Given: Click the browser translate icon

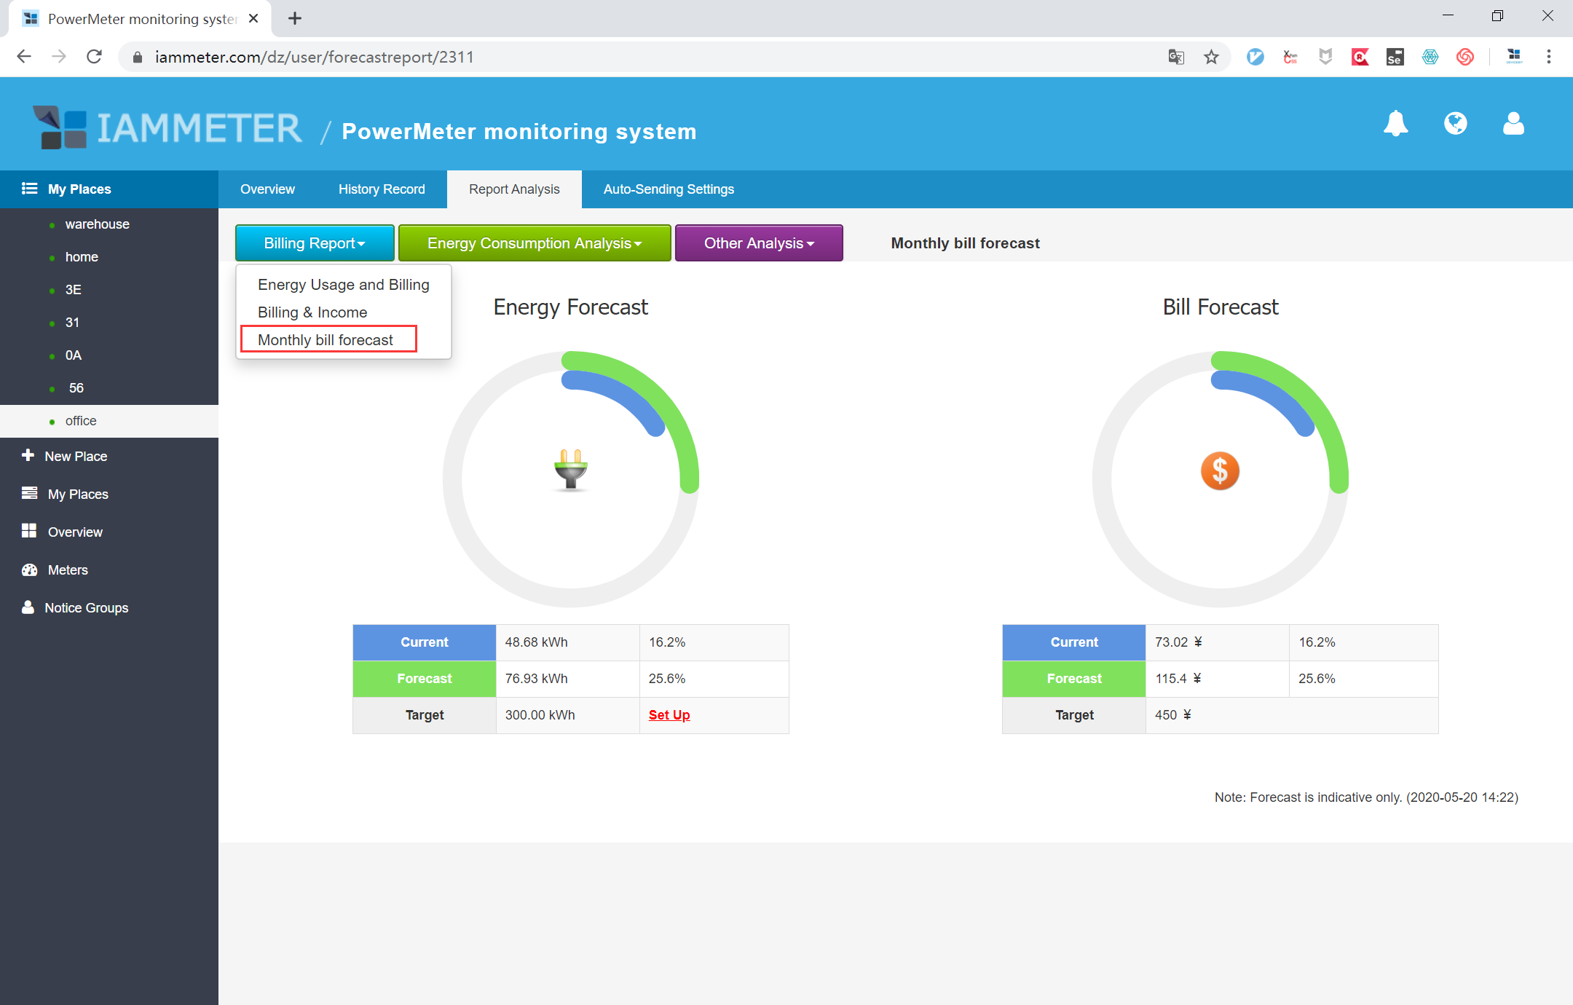Looking at the screenshot, I should click(x=1175, y=57).
